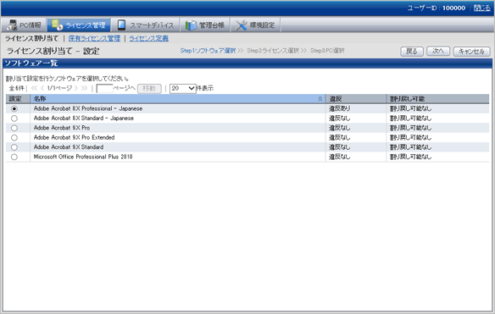Viewport: 495px width, 314px height.
Task: Click the 名称 column header text
Action: tap(40, 99)
